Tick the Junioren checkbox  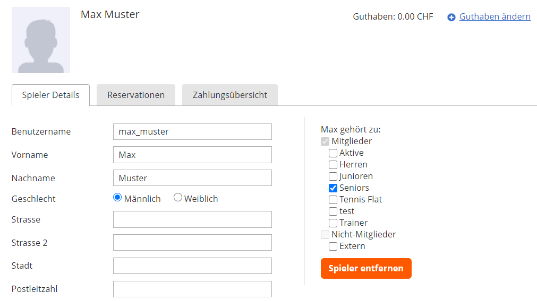pos(333,176)
